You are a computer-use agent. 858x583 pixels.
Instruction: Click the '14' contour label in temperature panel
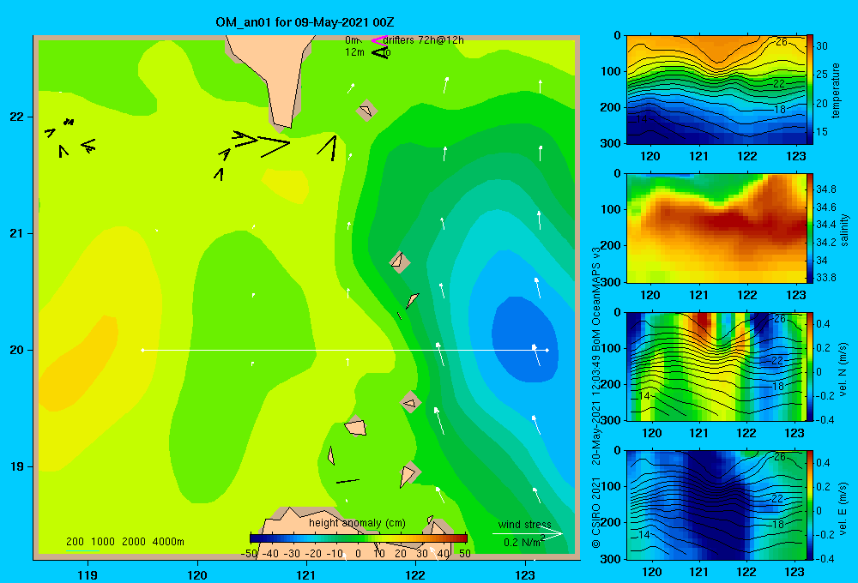click(642, 118)
